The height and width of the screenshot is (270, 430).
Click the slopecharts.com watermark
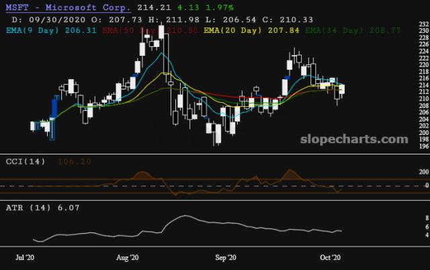[x=354, y=139]
